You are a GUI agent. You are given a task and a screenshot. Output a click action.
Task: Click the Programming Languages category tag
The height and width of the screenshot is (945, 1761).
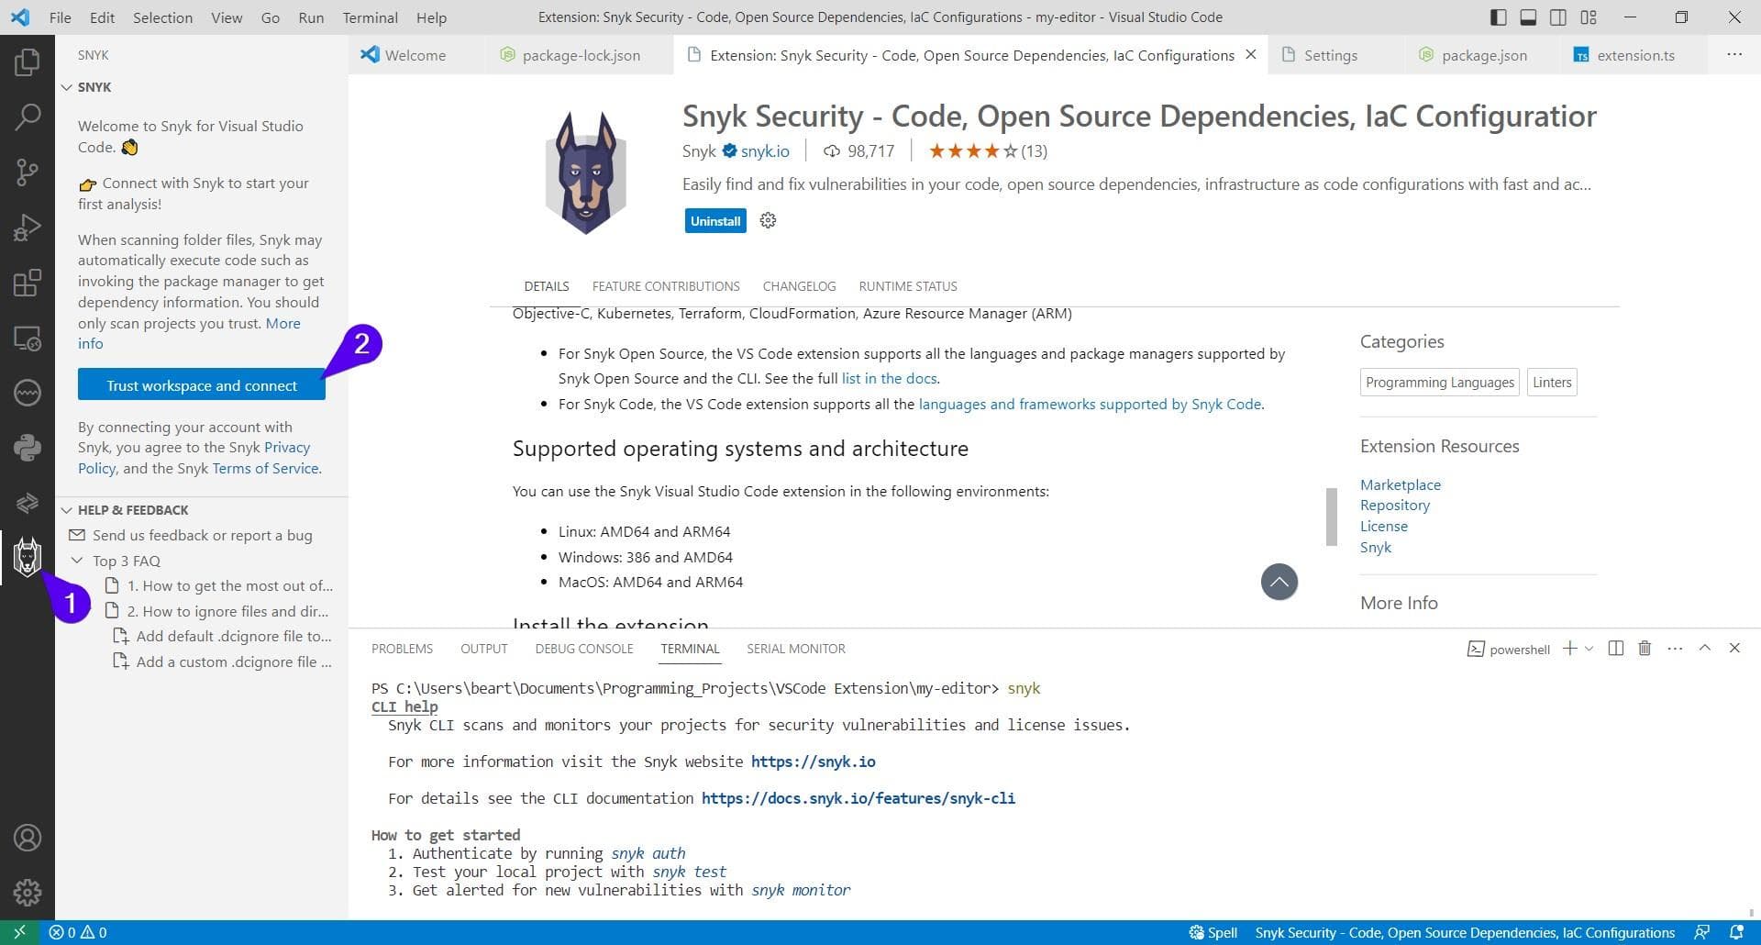click(1440, 383)
